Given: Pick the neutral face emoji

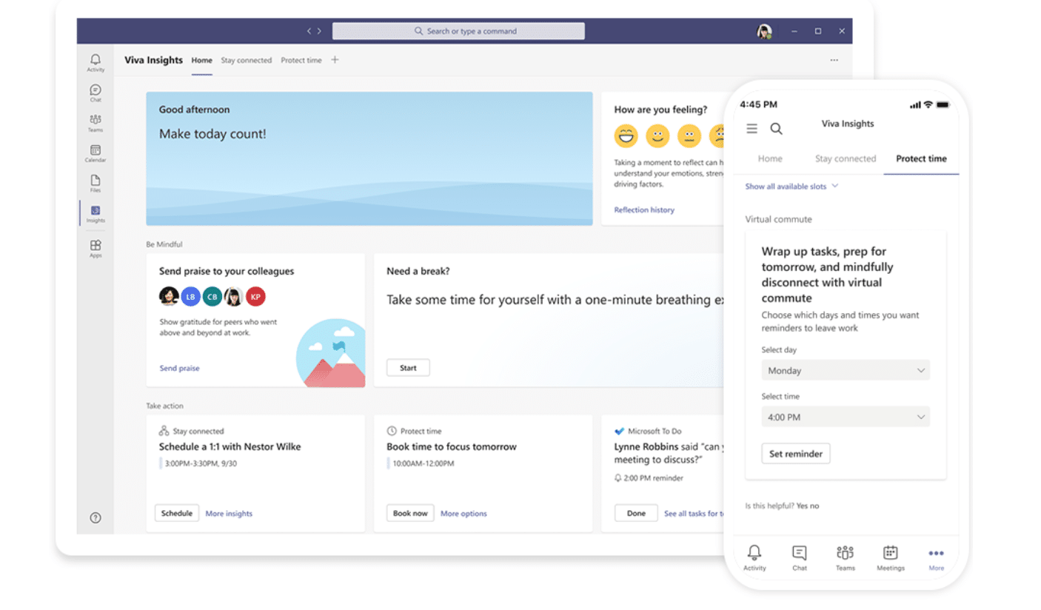Looking at the screenshot, I should (x=689, y=135).
